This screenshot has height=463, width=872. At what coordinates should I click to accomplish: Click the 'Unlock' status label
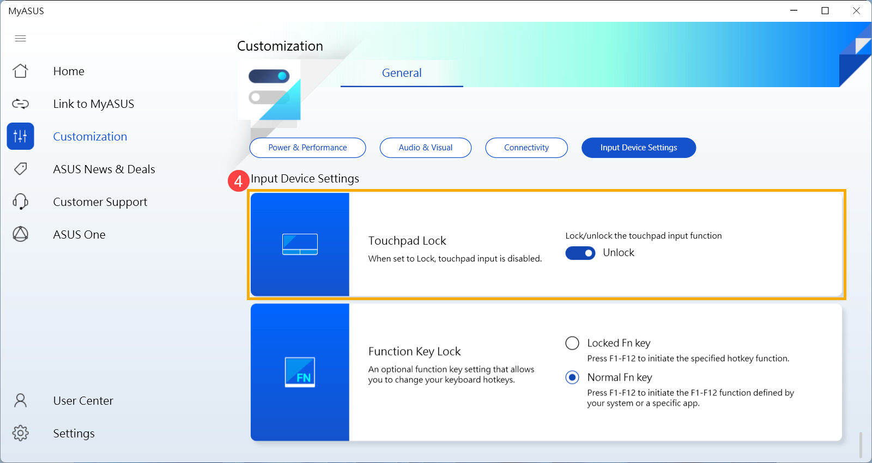click(x=619, y=253)
